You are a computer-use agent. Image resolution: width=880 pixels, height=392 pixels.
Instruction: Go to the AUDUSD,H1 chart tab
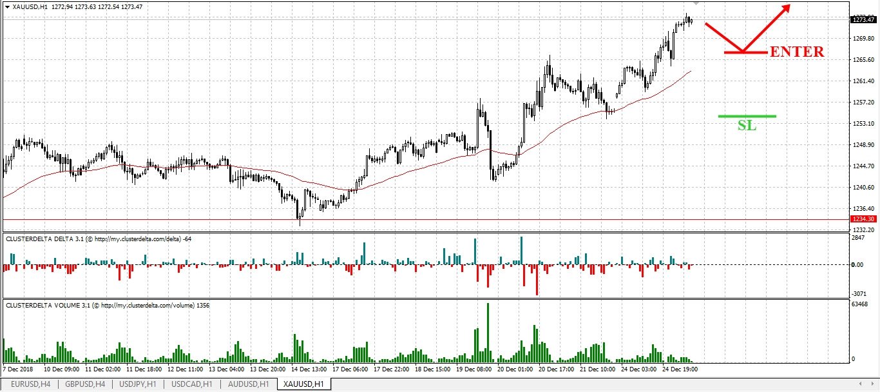(x=247, y=385)
